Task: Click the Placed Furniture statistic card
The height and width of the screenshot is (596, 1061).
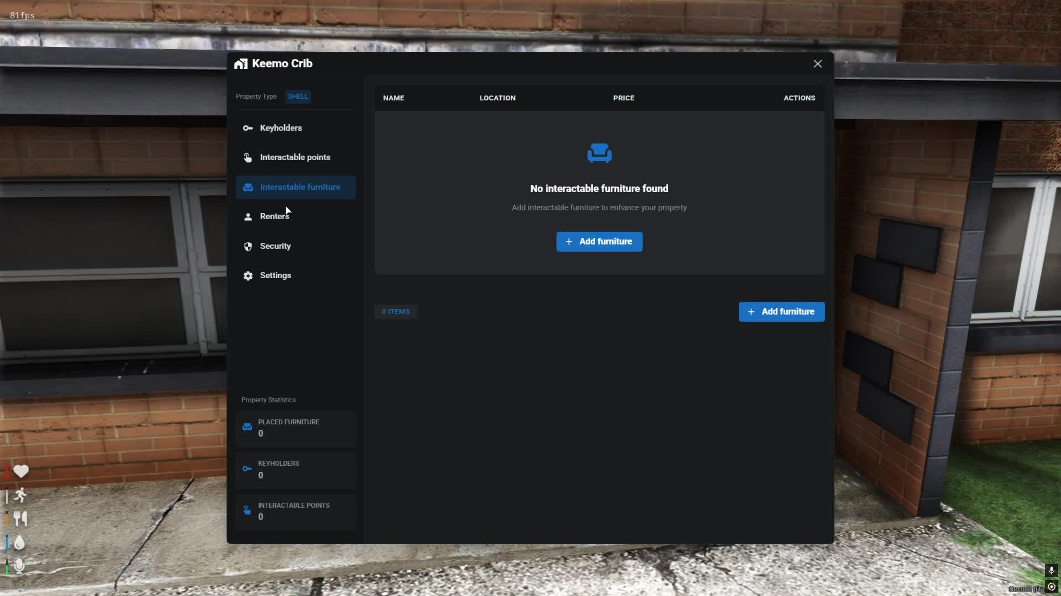Action: pos(296,428)
